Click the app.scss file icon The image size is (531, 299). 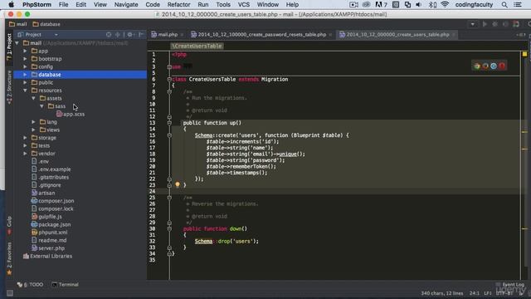pyautogui.click(x=59, y=115)
